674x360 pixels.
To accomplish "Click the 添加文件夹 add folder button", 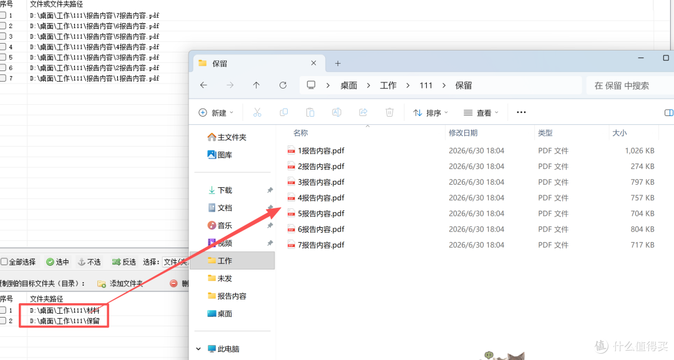I will point(120,283).
